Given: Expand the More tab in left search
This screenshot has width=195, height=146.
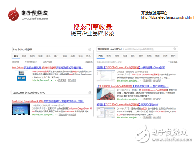Looking at the screenshot, I should (x=89, y=56).
